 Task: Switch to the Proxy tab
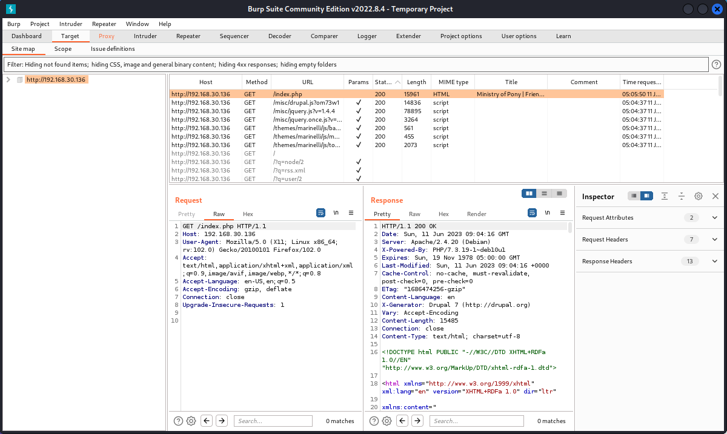coord(107,36)
